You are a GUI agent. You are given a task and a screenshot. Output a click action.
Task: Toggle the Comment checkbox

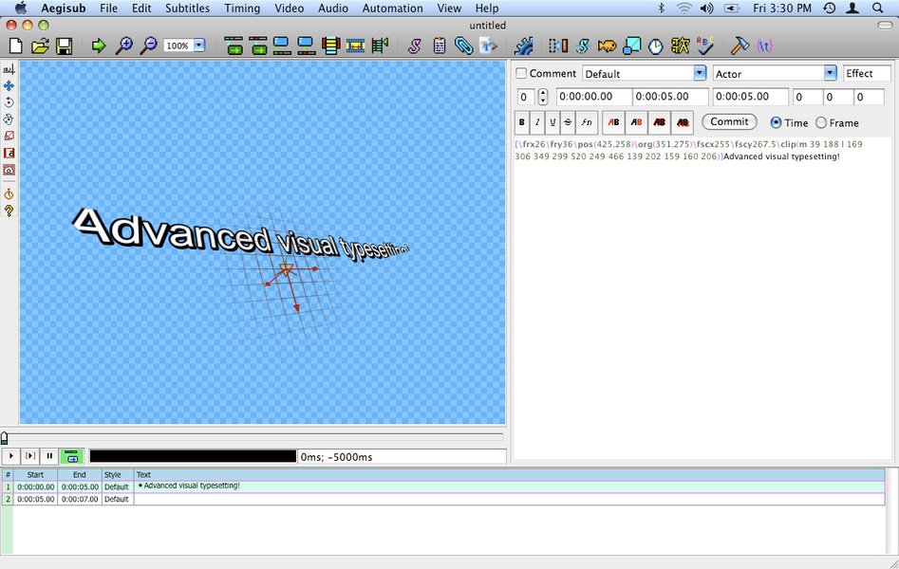[x=521, y=74]
